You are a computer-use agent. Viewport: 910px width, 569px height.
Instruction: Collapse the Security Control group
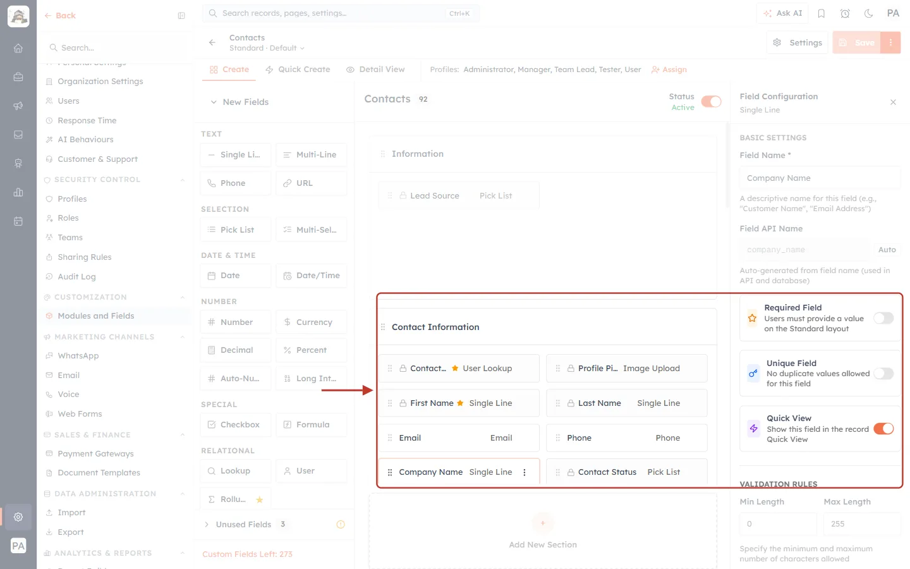click(182, 180)
